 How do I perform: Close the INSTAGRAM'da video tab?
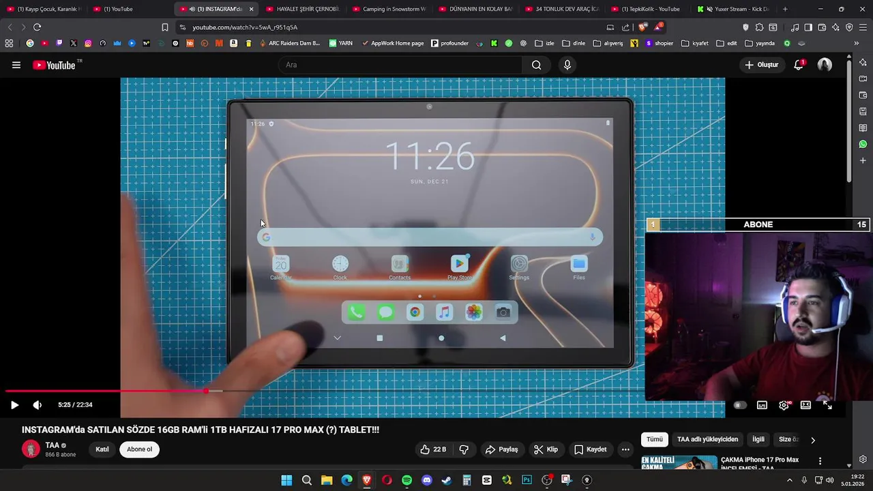[251, 9]
